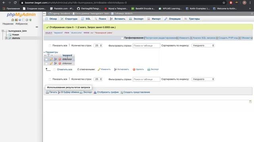254x142 pixels.
Task: Click 'Анализ SQL запроса' link
Action: click(x=204, y=38)
